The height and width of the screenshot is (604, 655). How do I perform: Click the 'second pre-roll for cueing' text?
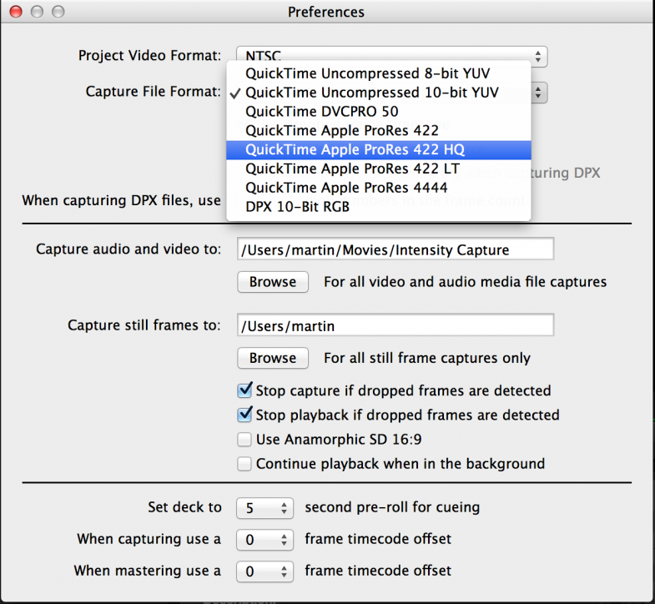click(x=392, y=507)
